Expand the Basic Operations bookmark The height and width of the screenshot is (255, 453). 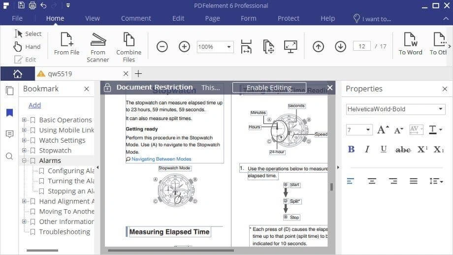(x=24, y=120)
